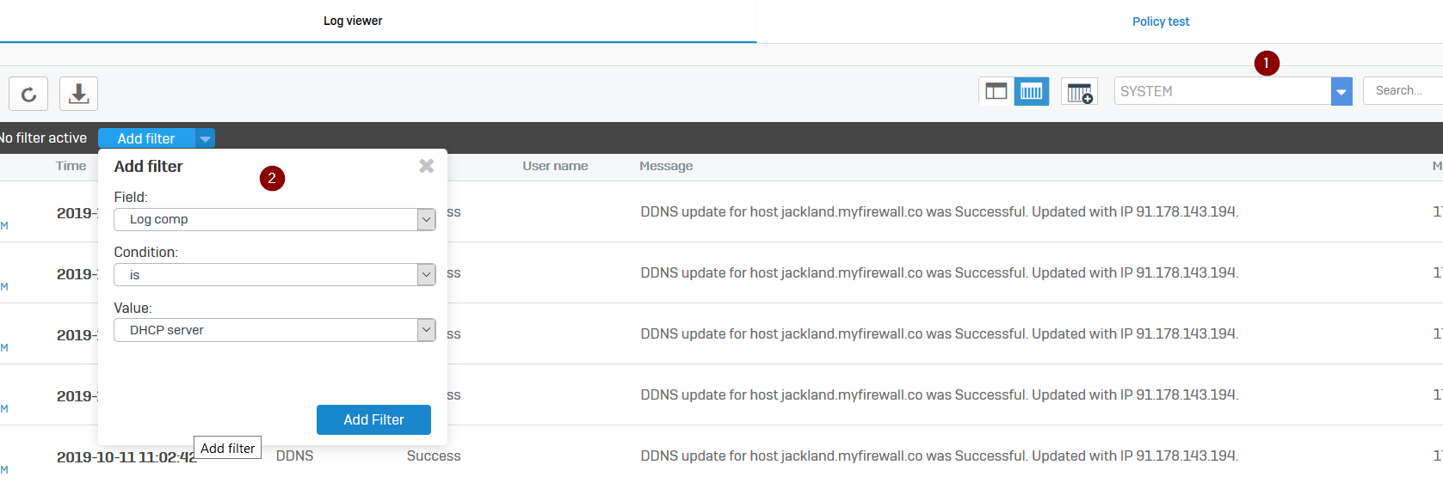This screenshot has height=483, width=1443.
Task: Click the Add filter dropdown arrow
Action: [x=205, y=138]
